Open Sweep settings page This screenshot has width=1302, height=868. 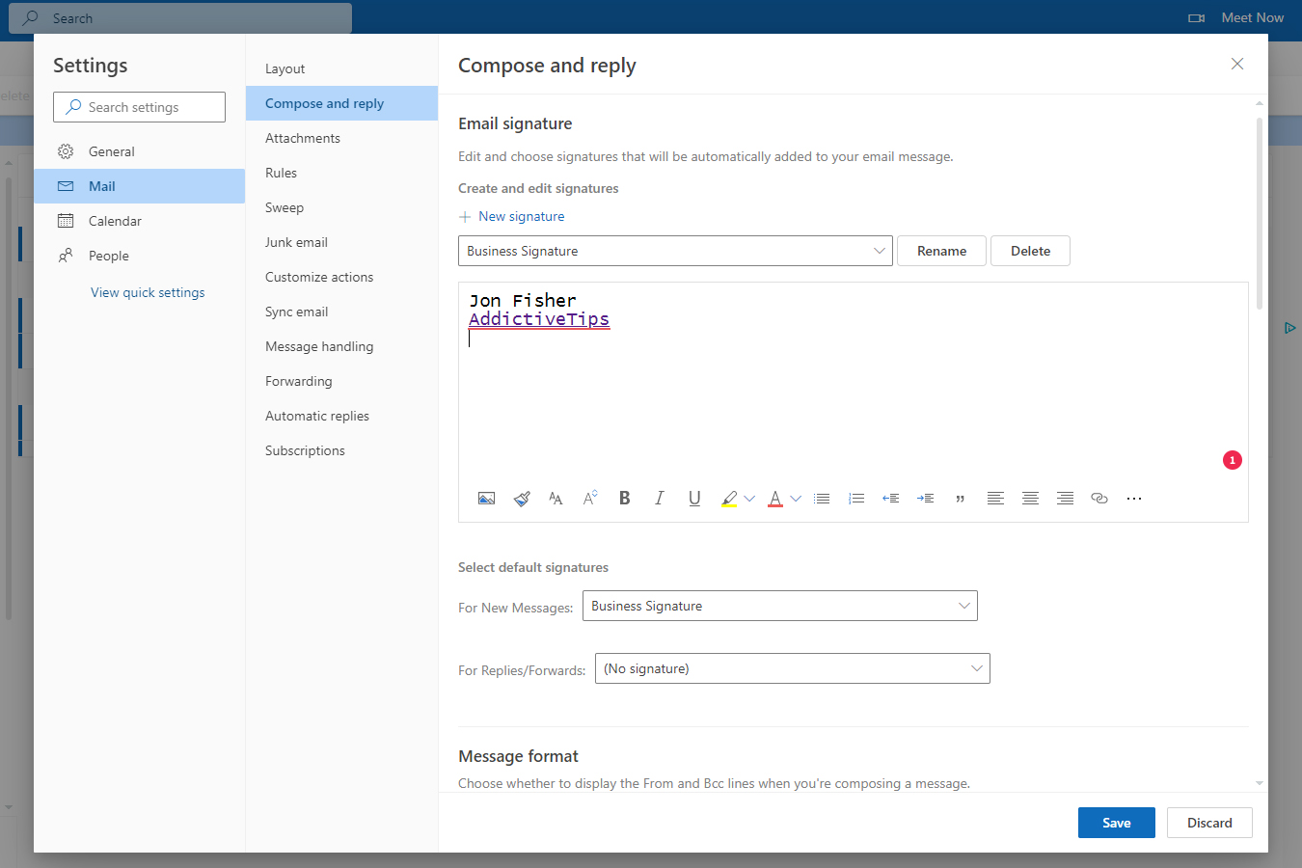click(x=341, y=207)
